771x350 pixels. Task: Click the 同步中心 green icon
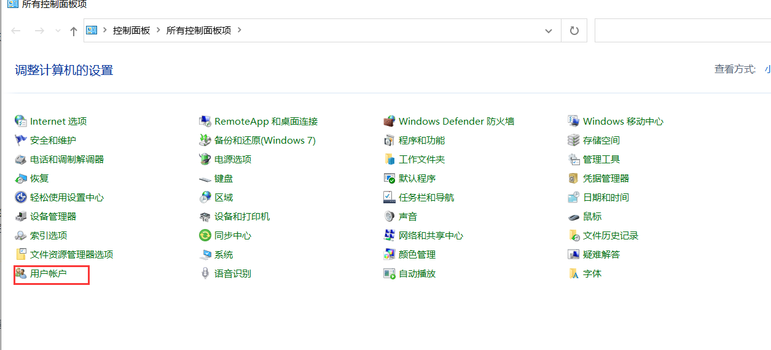click(205, 235)
